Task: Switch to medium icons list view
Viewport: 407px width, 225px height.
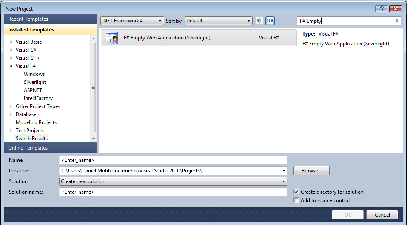Action: (270, 21)
